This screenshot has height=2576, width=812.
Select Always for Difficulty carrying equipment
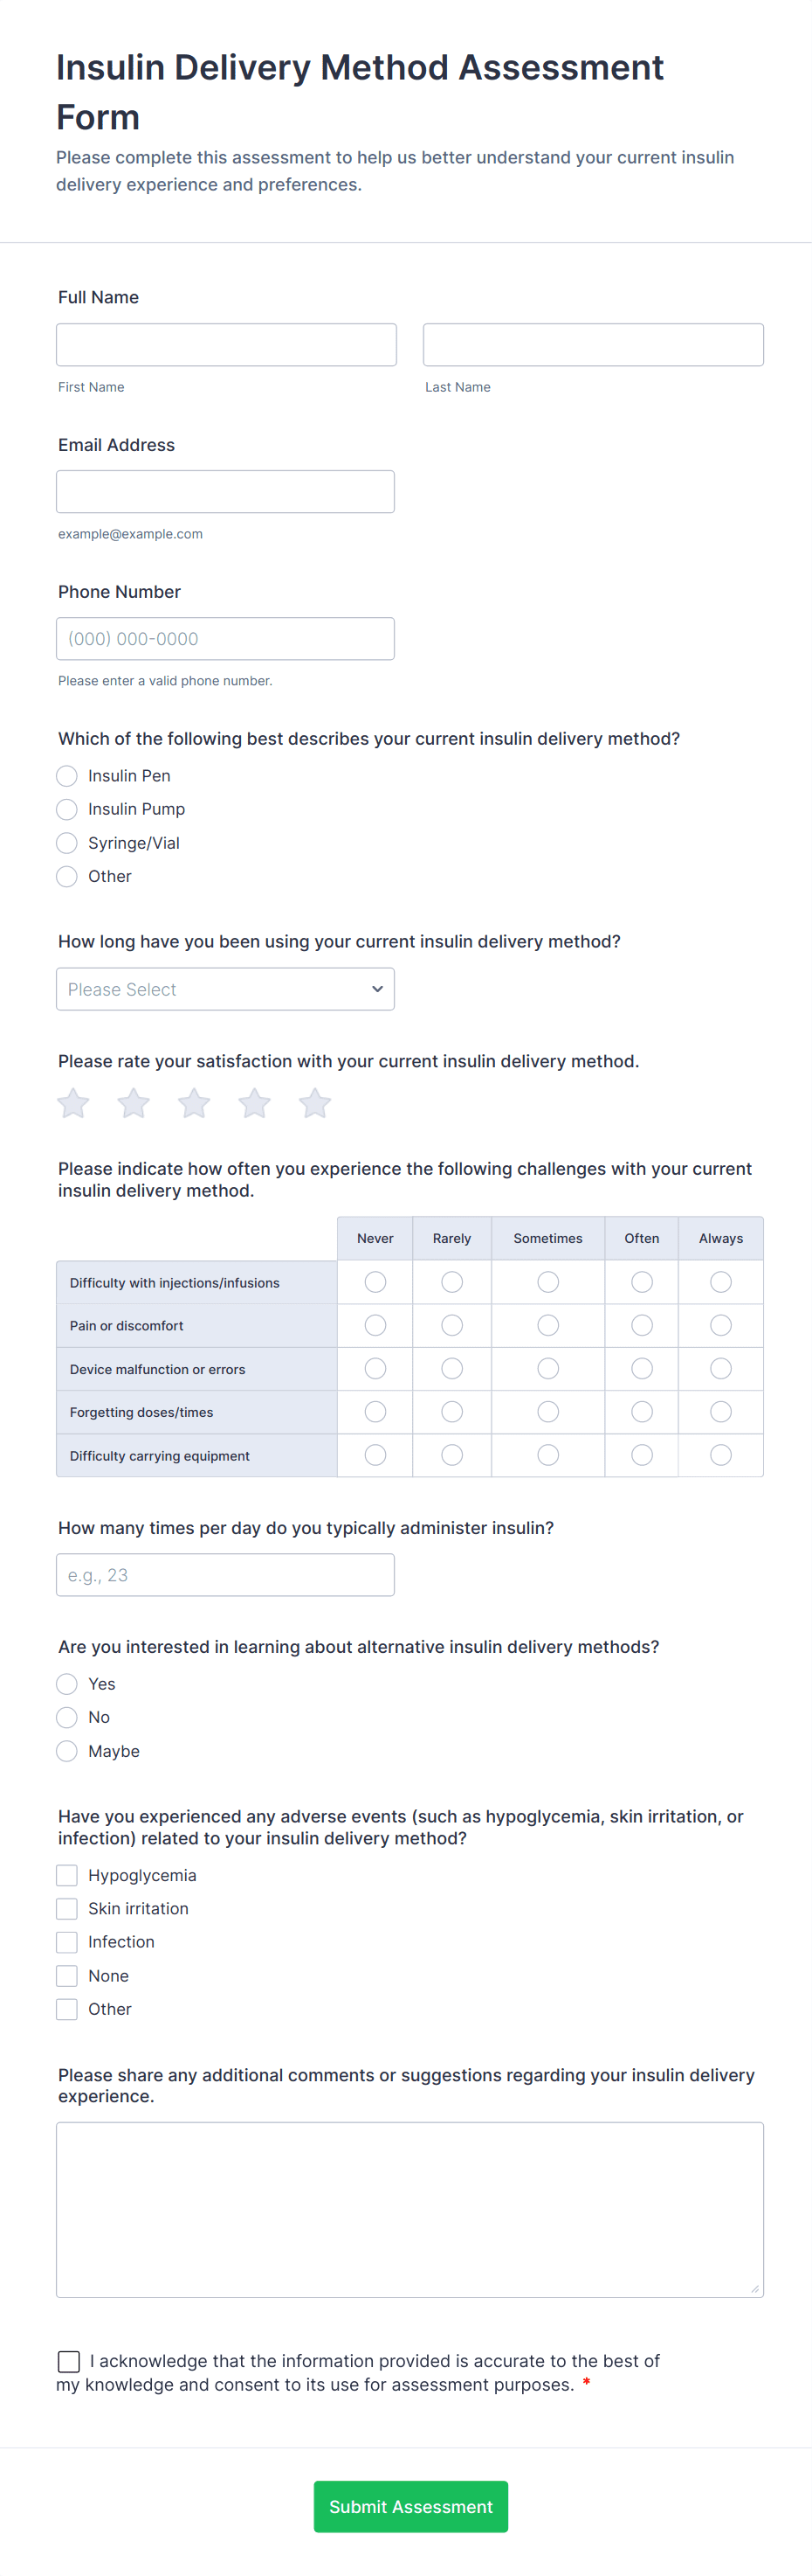[721, 1455]
